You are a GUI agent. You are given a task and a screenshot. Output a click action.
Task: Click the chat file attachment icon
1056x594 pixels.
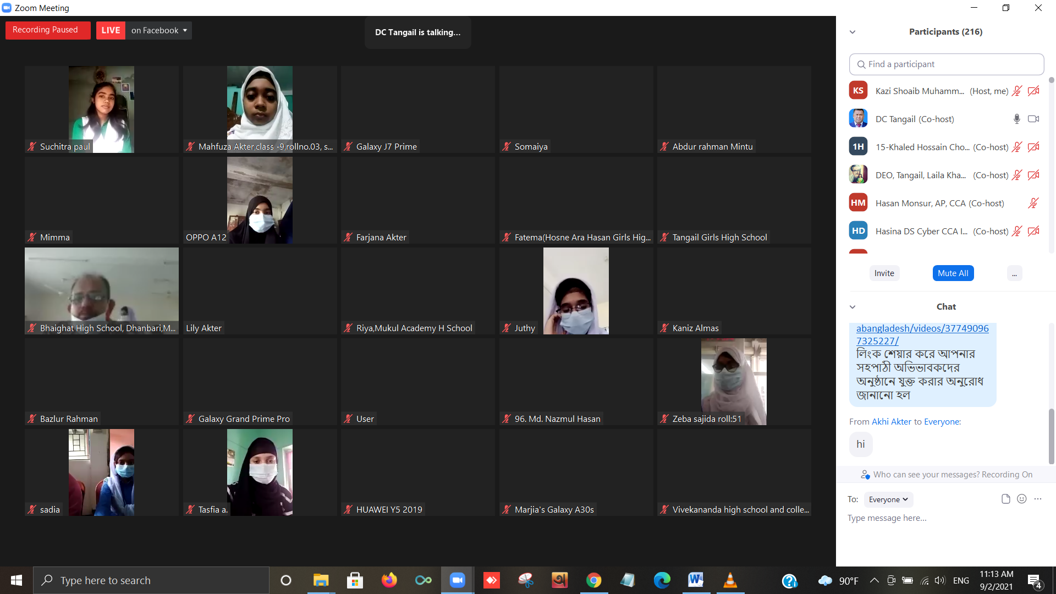1006,499
